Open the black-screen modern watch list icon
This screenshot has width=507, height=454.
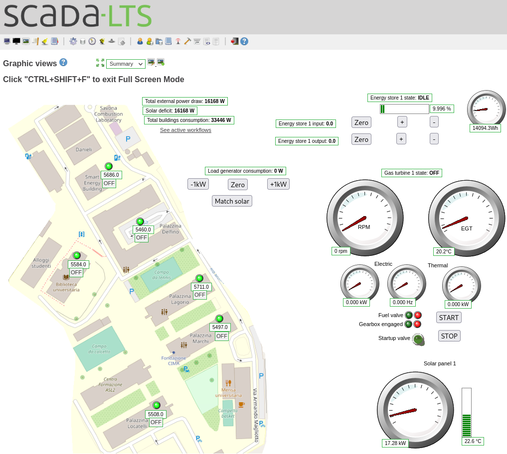[x=16, y=41]
